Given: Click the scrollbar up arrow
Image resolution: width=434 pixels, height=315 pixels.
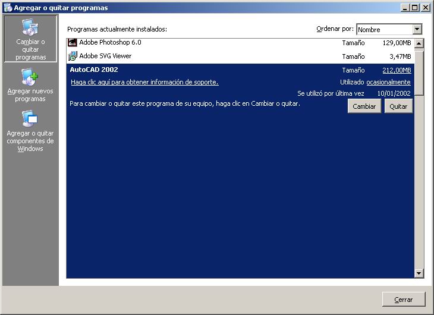Looking at the screenshot, I should click(419, 43).
